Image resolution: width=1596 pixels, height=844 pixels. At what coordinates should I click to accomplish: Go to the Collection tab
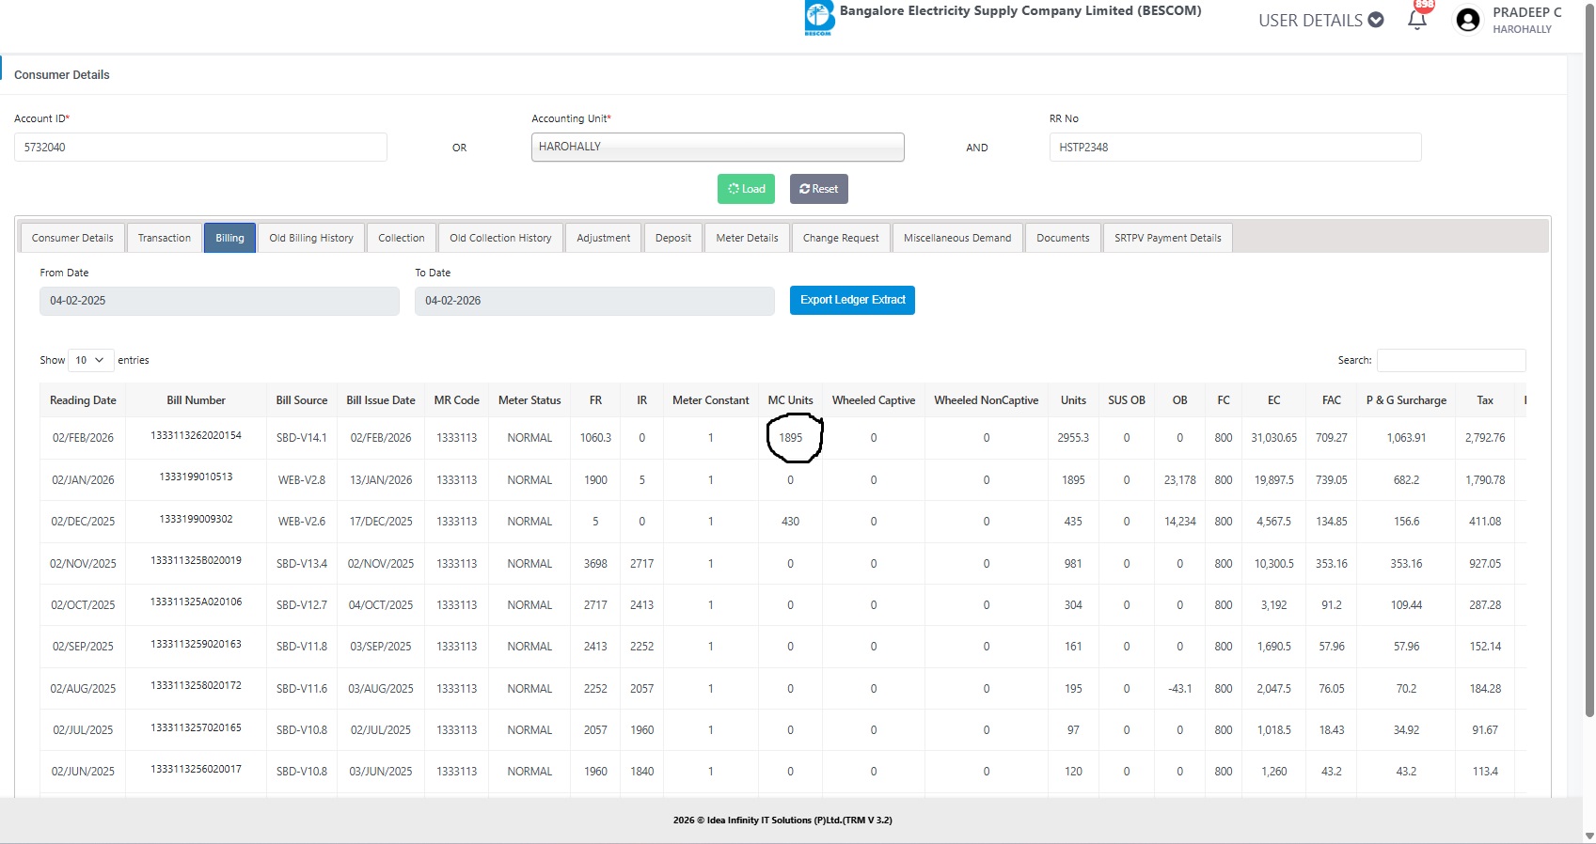402,238
